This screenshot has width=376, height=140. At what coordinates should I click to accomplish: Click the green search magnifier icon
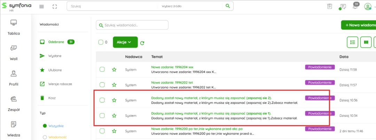coord(228,6)
